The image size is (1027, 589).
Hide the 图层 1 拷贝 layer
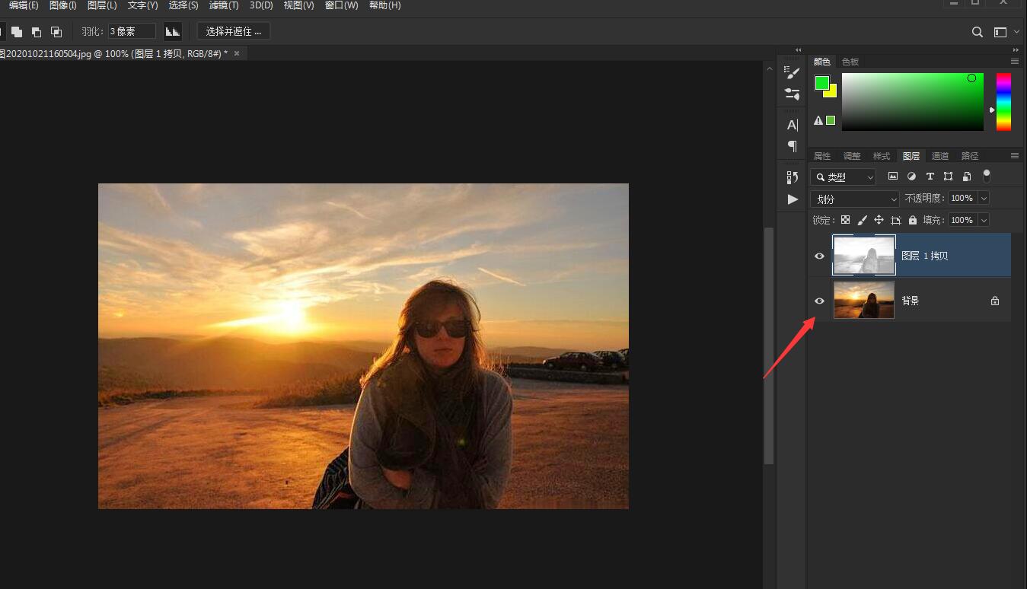point(819,256)
